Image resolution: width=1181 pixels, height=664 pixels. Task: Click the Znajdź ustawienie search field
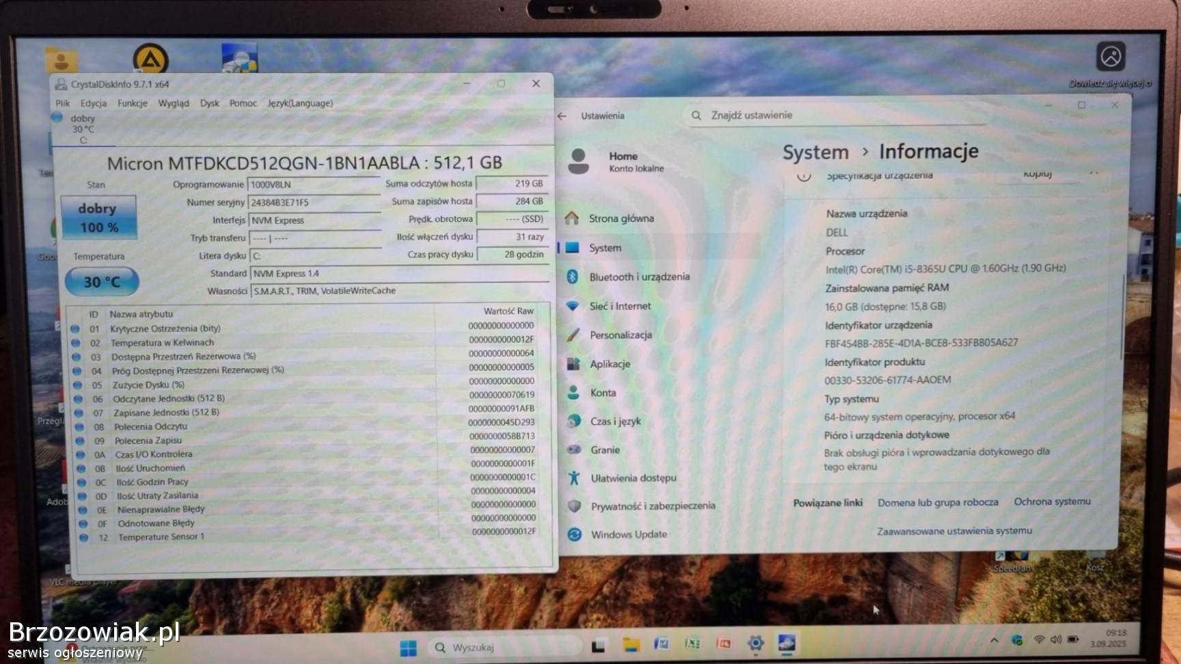tap(837, 115)
